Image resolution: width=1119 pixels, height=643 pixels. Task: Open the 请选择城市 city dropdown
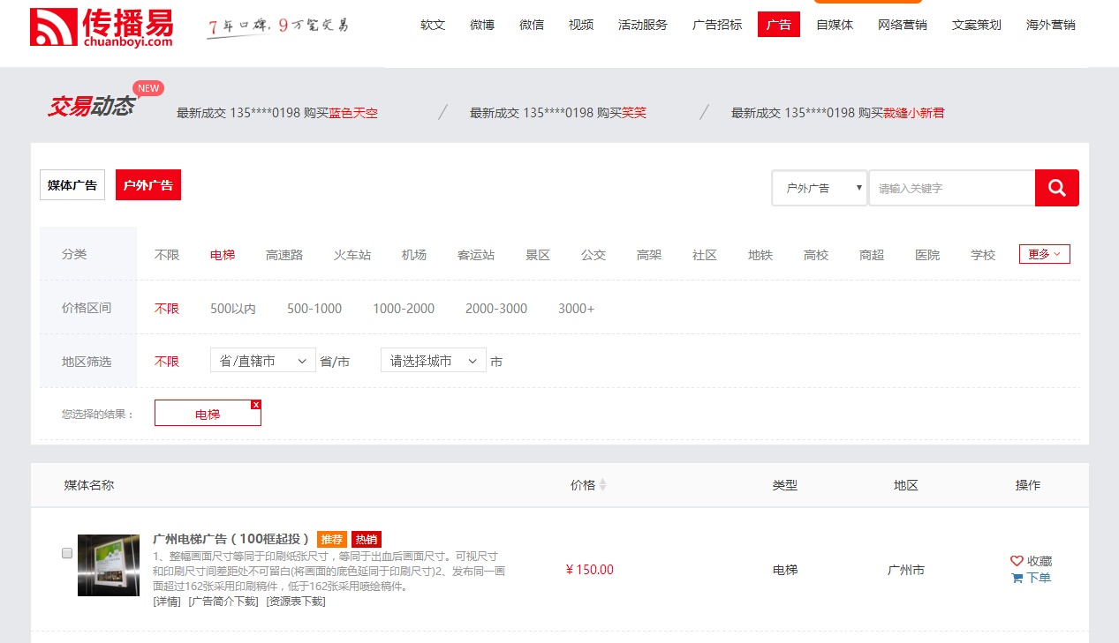tap(433, 361)
